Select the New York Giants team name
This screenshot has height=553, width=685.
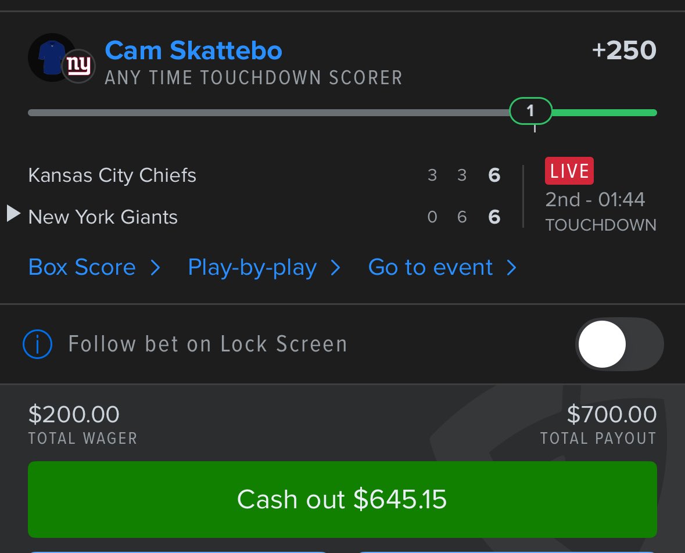click(x=103, y=217)
